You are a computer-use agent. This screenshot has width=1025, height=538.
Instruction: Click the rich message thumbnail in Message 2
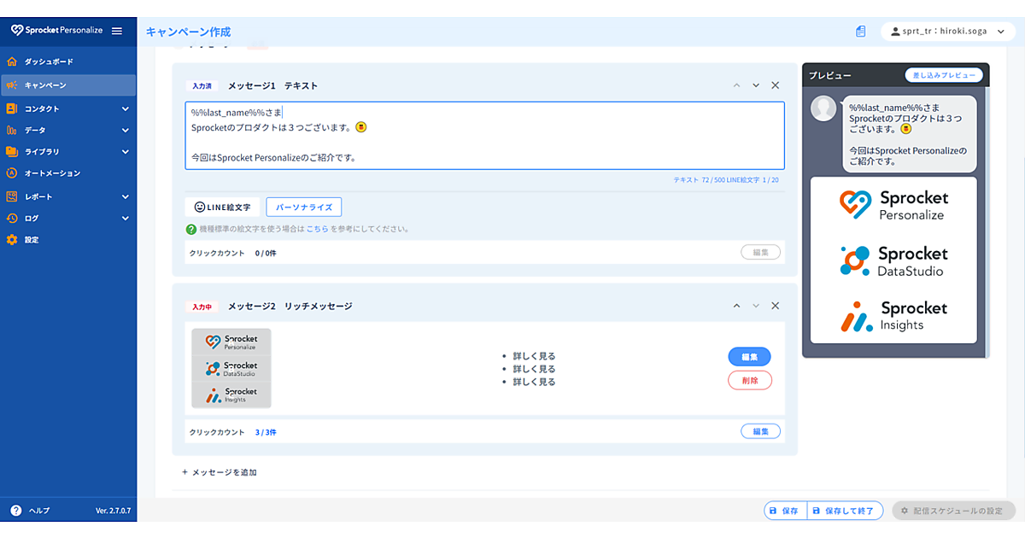[x=231, y=368]
